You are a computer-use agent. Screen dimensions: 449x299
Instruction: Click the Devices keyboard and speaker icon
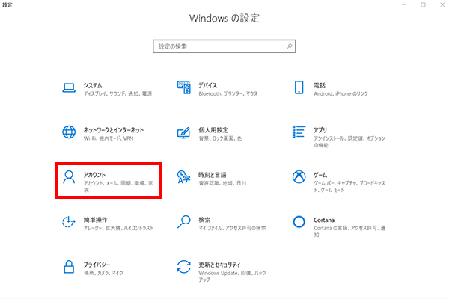click(x=184, y=87)
